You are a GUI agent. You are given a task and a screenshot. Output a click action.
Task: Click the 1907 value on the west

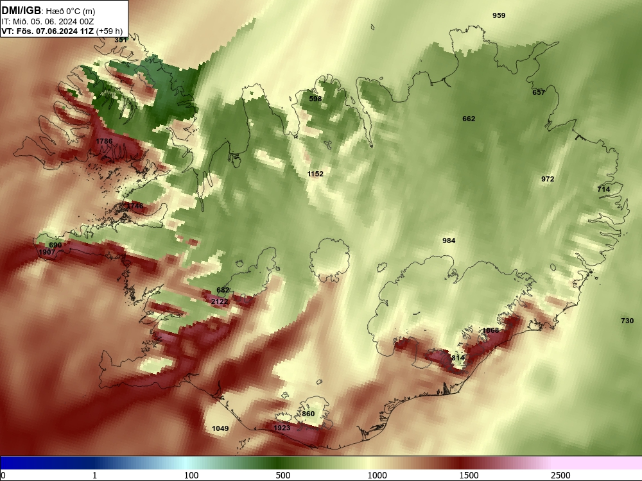(x=47, y=252)
